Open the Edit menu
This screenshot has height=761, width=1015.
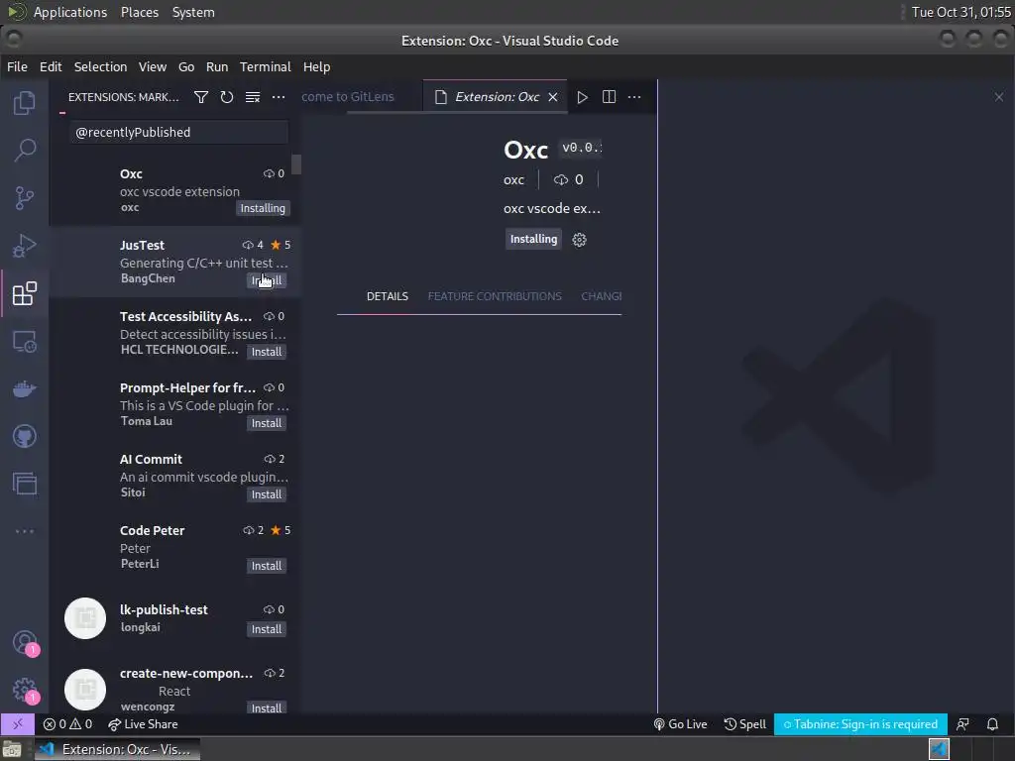coord(51,66)
